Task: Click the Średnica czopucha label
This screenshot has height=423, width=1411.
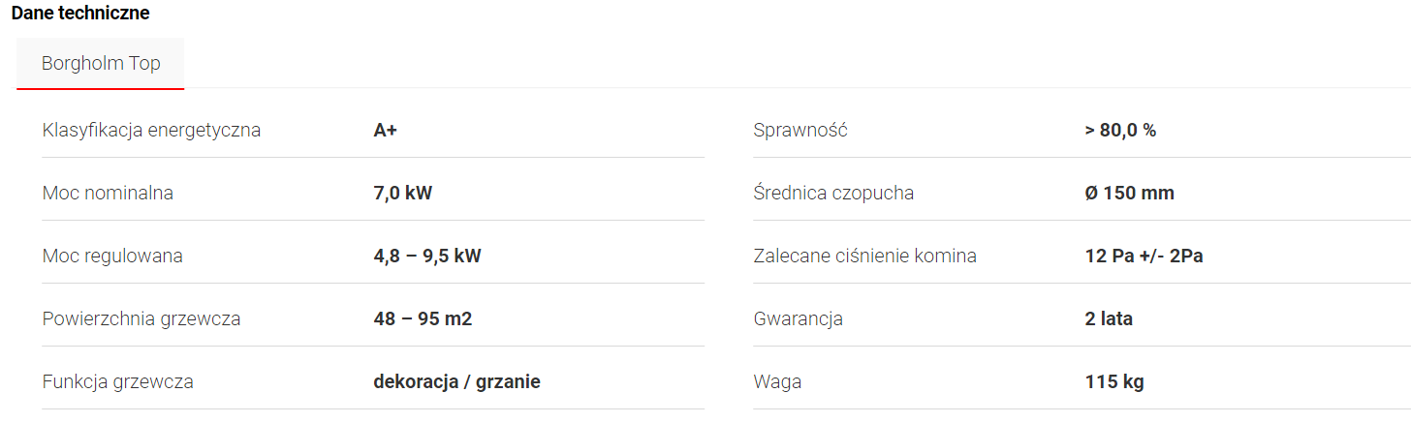Action: coord(833,193)
